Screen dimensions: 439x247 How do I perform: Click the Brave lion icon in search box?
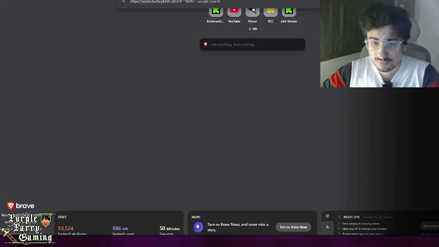click(x=205, y=44)
